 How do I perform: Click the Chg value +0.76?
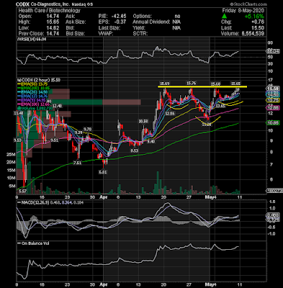tap(258, 22)
